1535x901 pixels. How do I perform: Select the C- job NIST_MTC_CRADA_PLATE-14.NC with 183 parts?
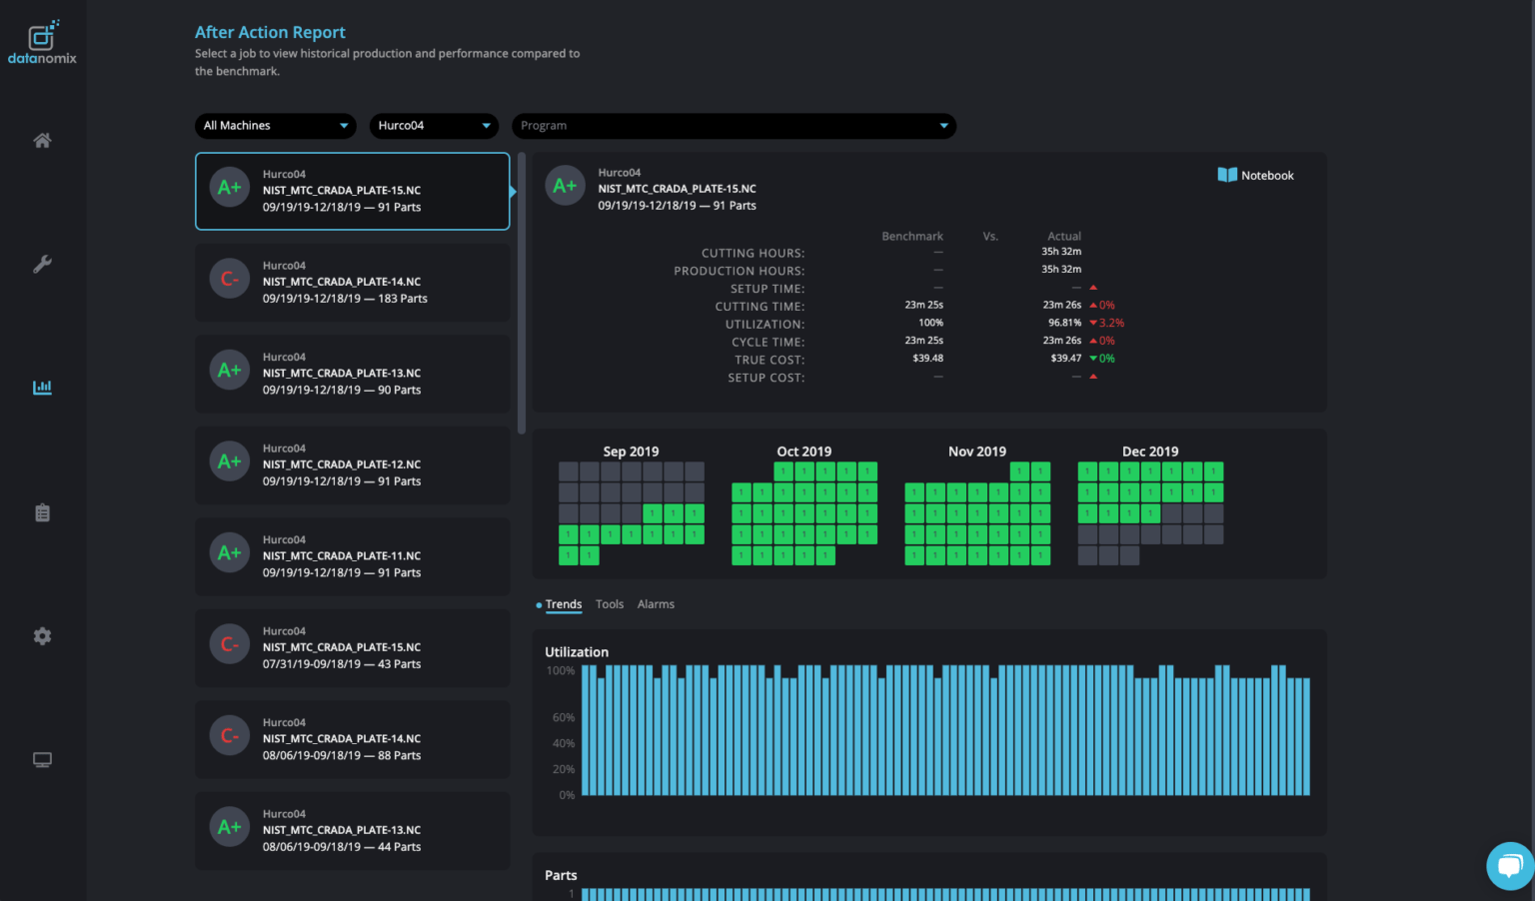pyautogui.click(x=352, y=283)
